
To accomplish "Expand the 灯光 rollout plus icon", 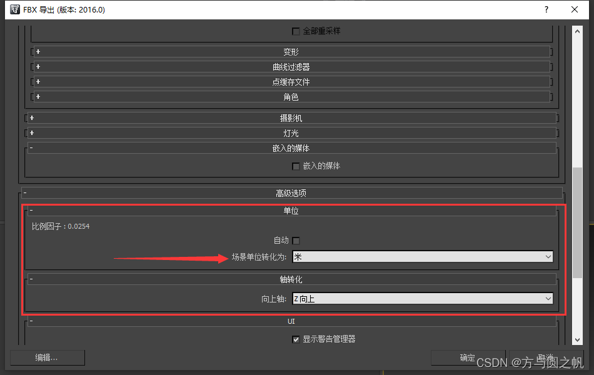I will [32, 133].
